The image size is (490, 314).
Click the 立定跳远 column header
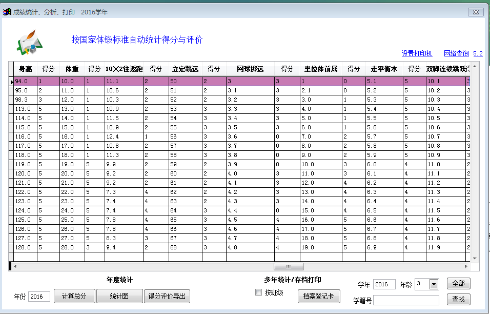pyautogui.click(x=186, y=69)
